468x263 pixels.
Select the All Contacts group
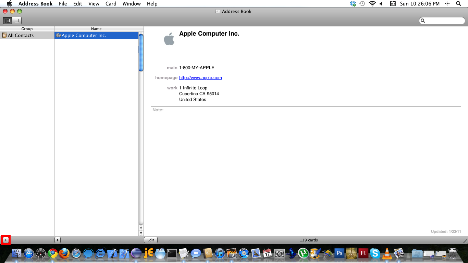click(x=21, y=35)
